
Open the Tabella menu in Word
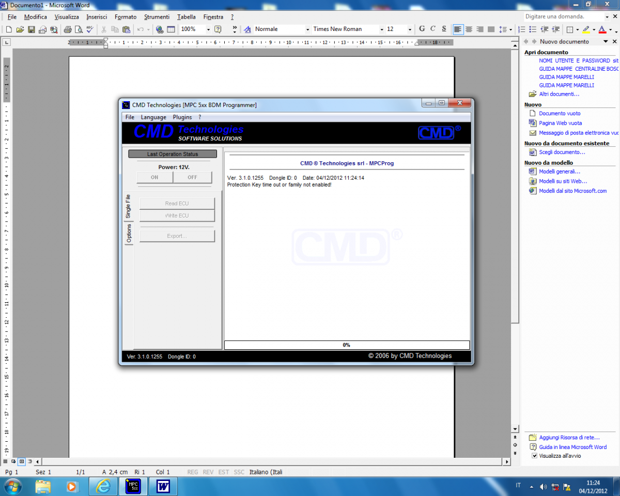point(187,17)
